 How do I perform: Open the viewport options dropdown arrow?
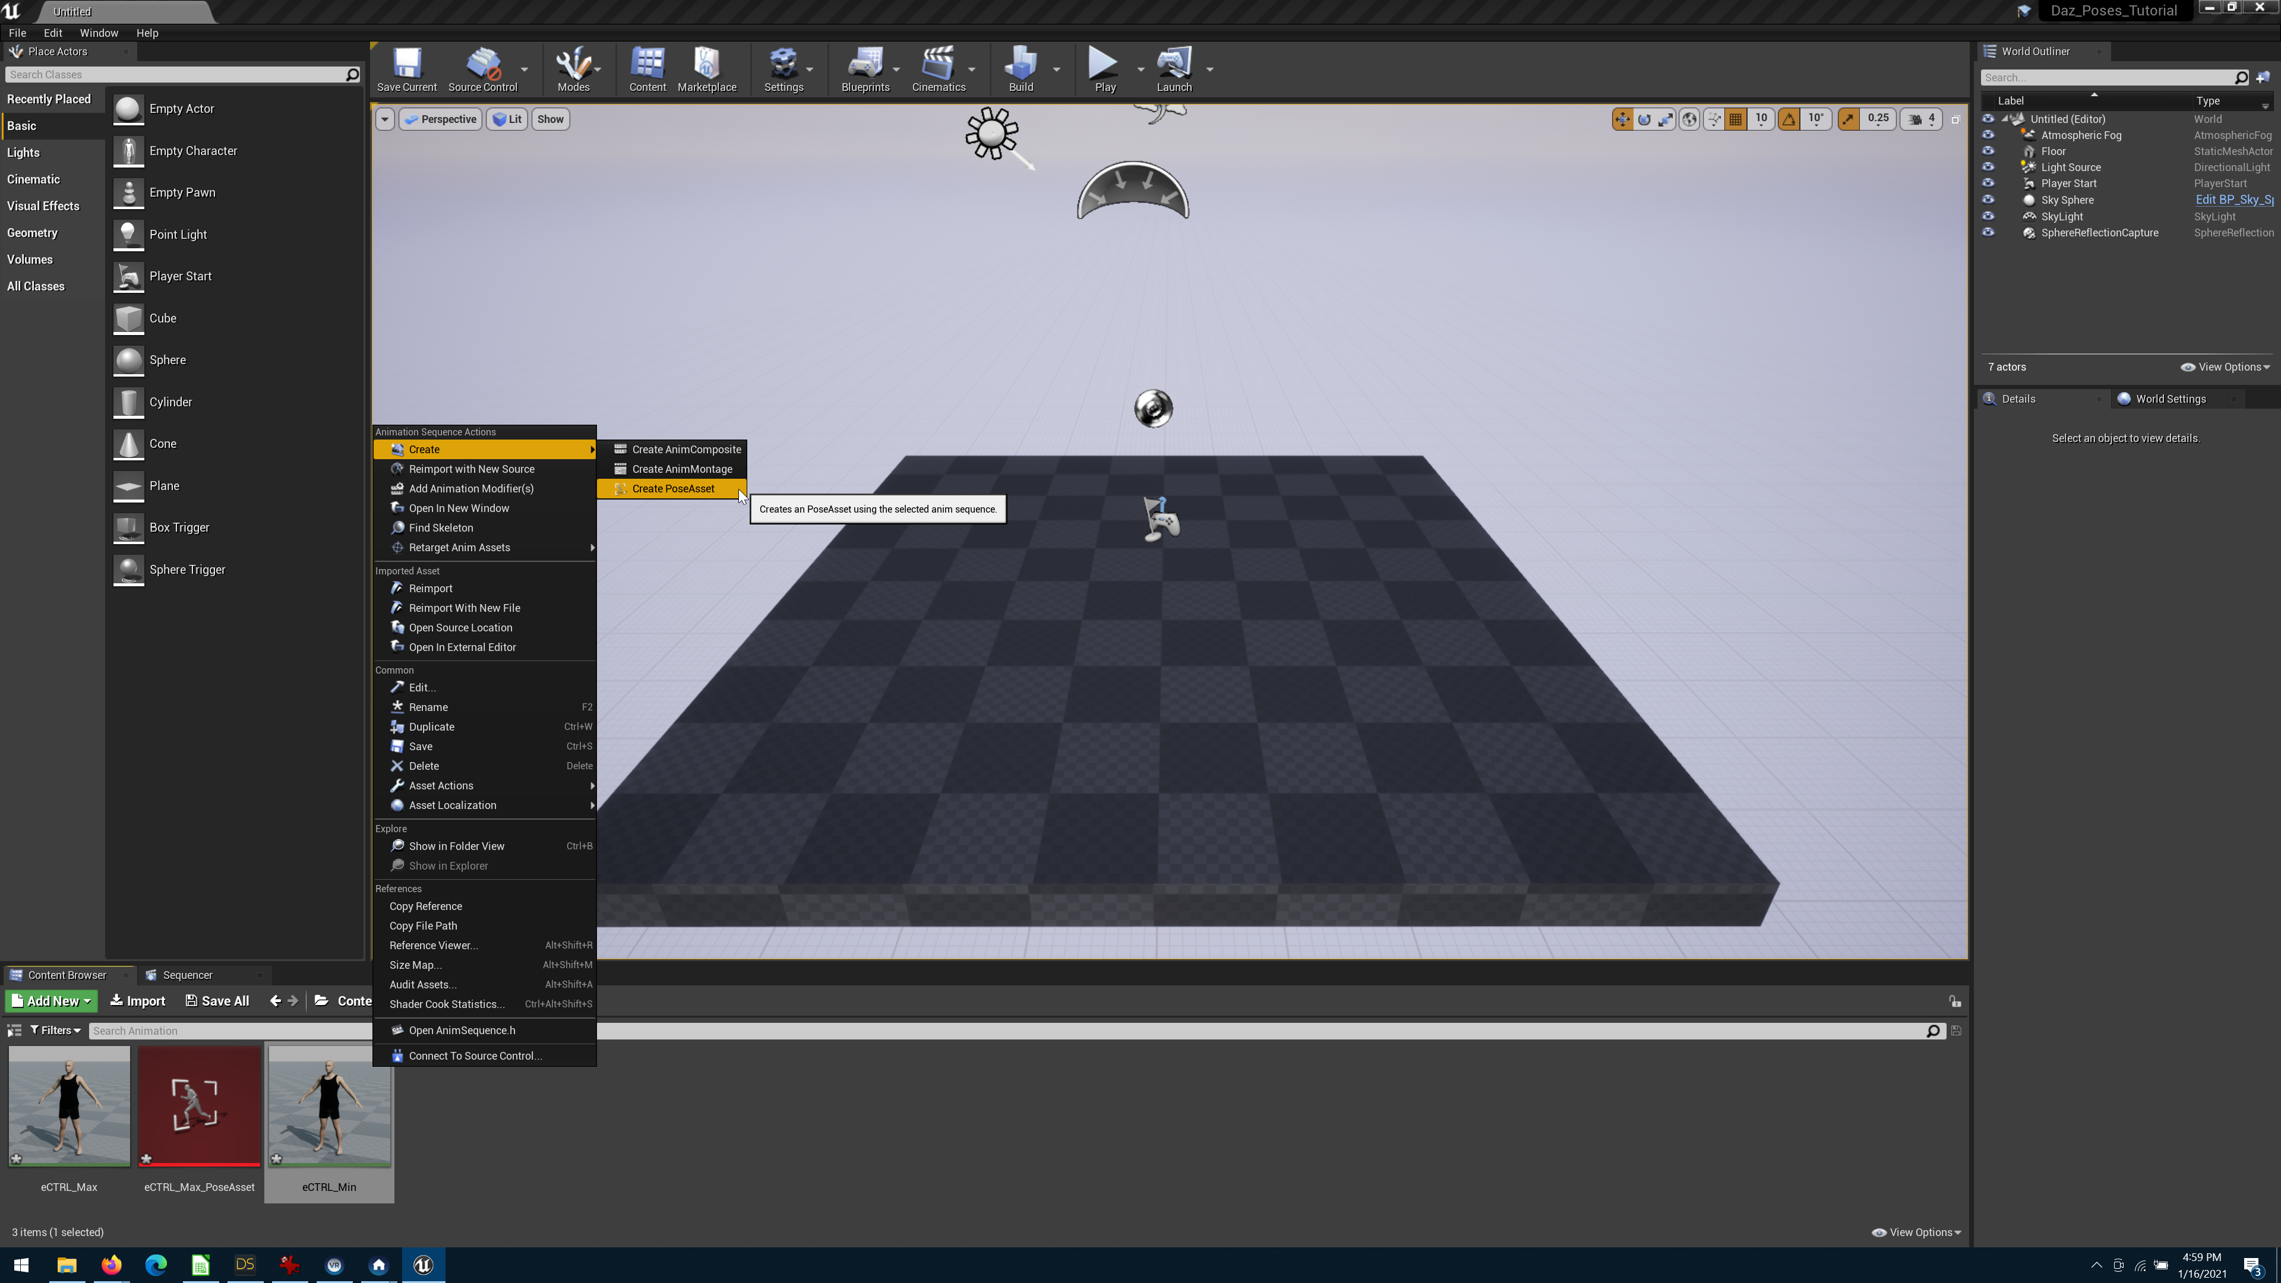tap(384, 119)
